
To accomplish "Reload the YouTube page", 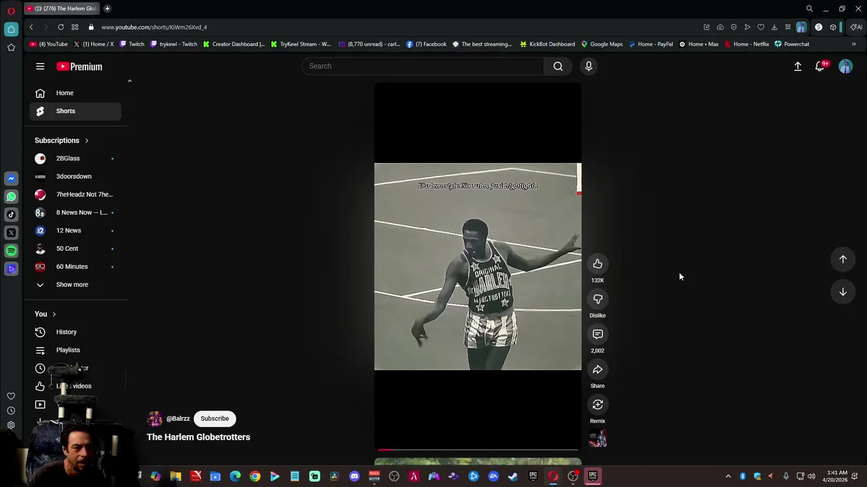I will point(61,27).
